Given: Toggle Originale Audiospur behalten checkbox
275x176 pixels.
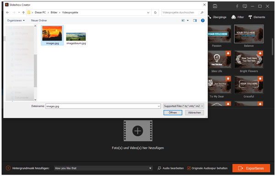Looking at the screenshot, I should pyautogui.click(x=189, y=168).
